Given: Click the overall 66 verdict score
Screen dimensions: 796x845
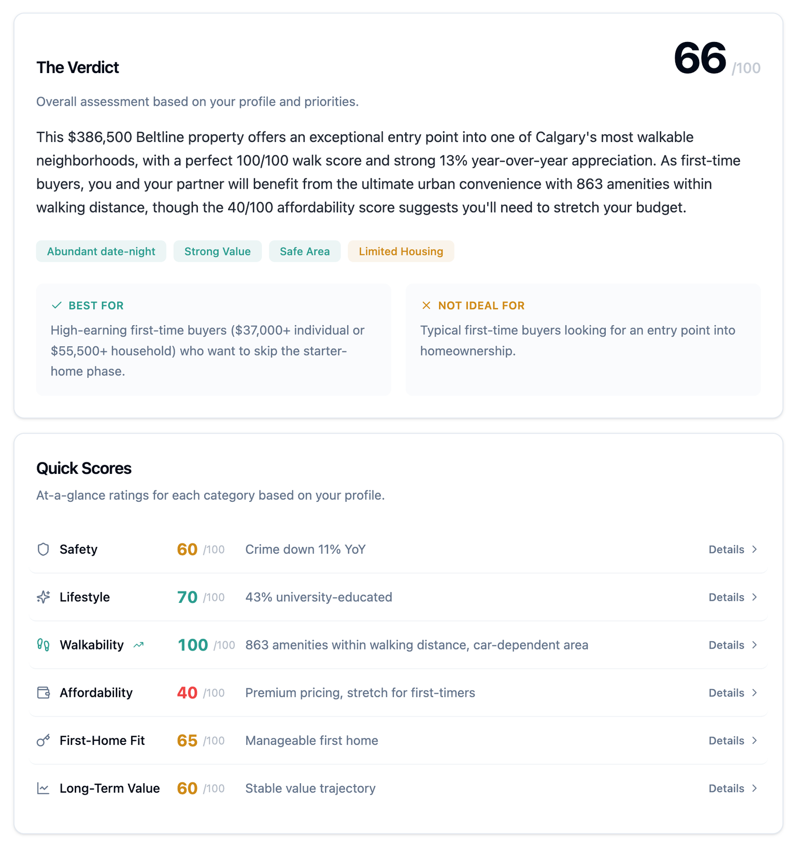Looking at the screenshot, I should coord(700,58).
